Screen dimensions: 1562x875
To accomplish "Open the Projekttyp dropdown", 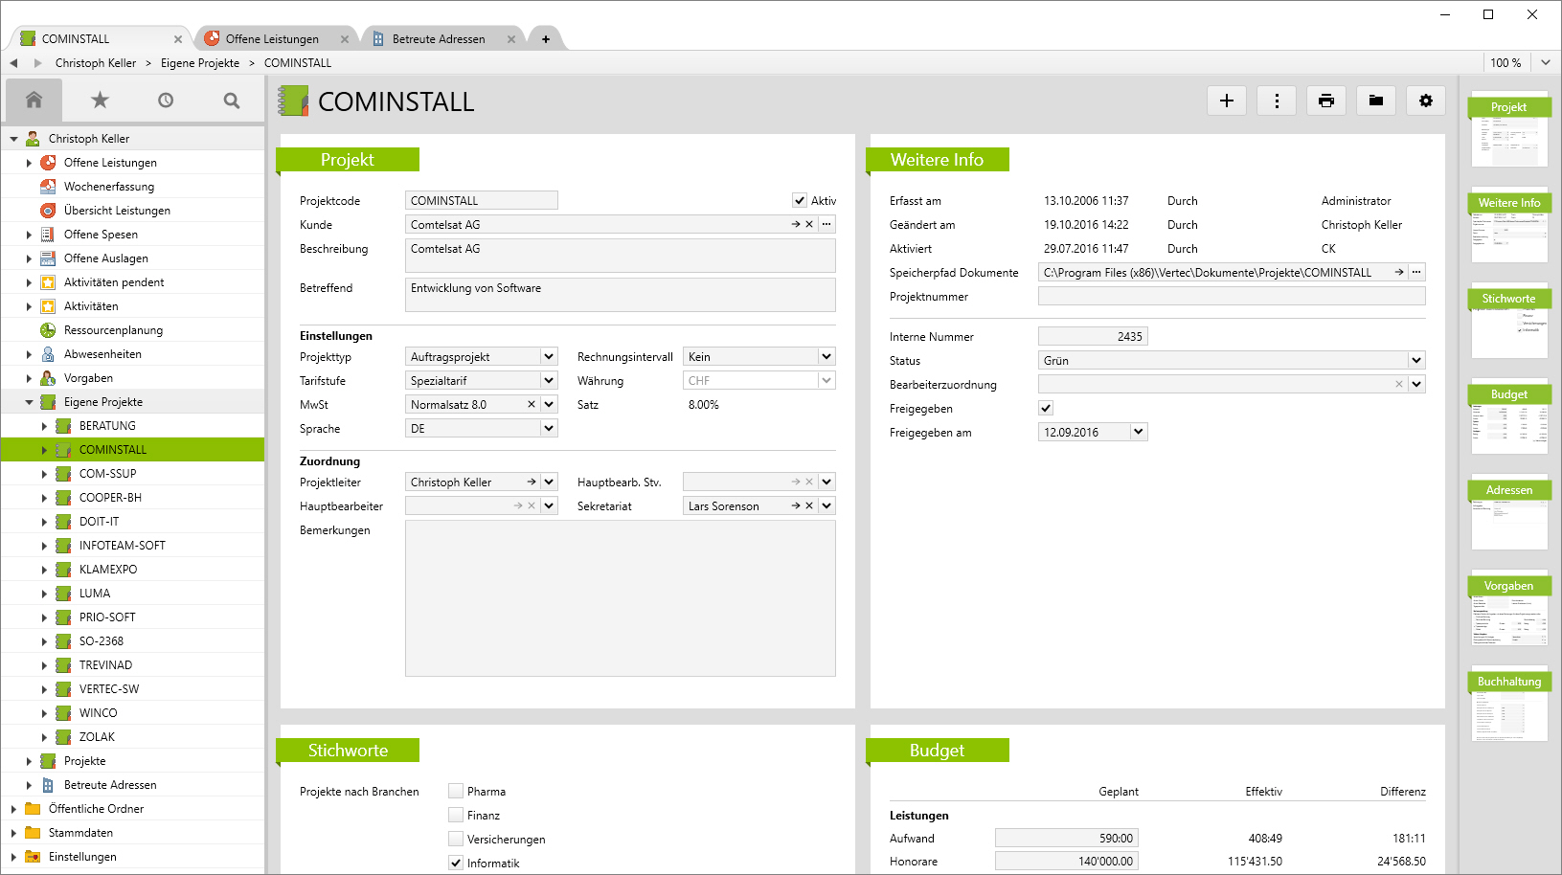I will pyautogui.click(x=549, y=356).
